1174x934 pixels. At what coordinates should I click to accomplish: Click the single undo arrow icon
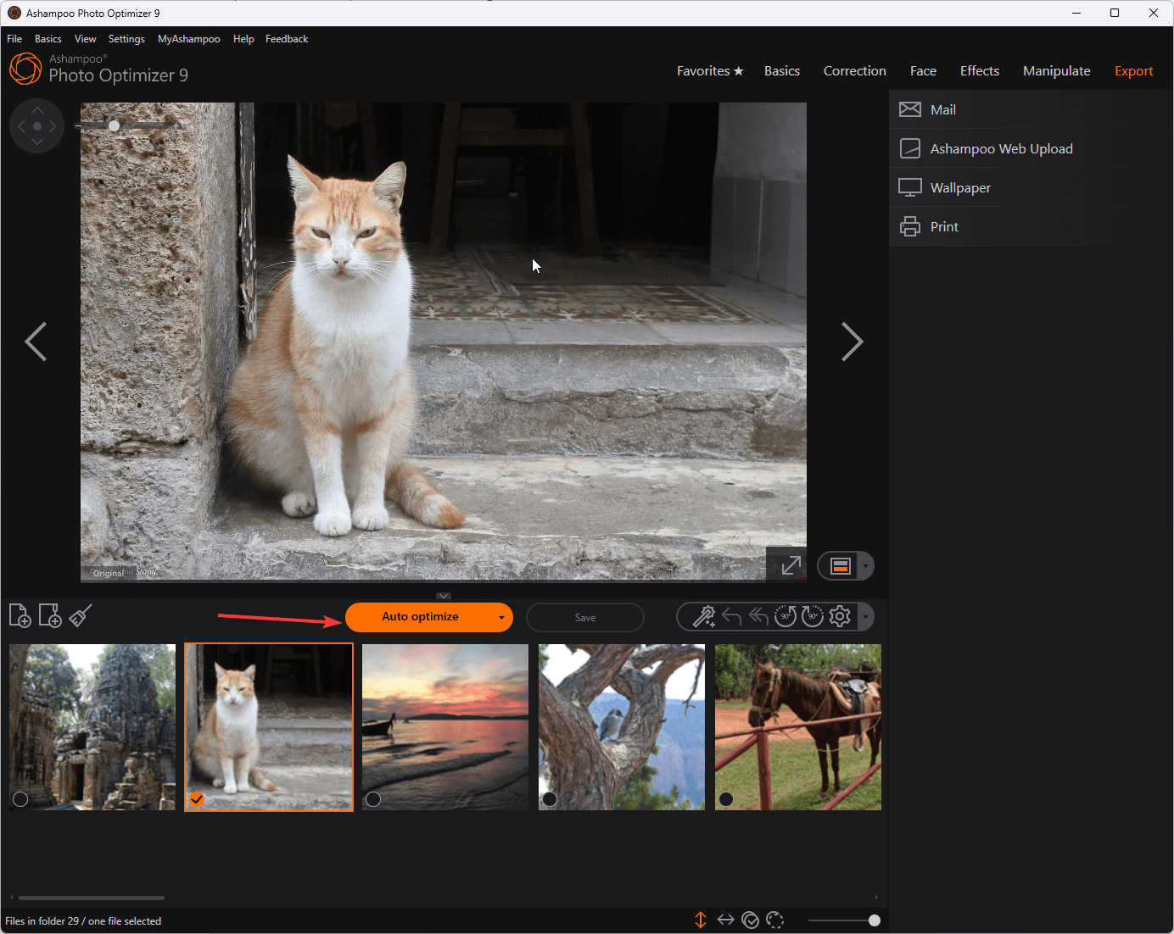[x=731, y=616]
